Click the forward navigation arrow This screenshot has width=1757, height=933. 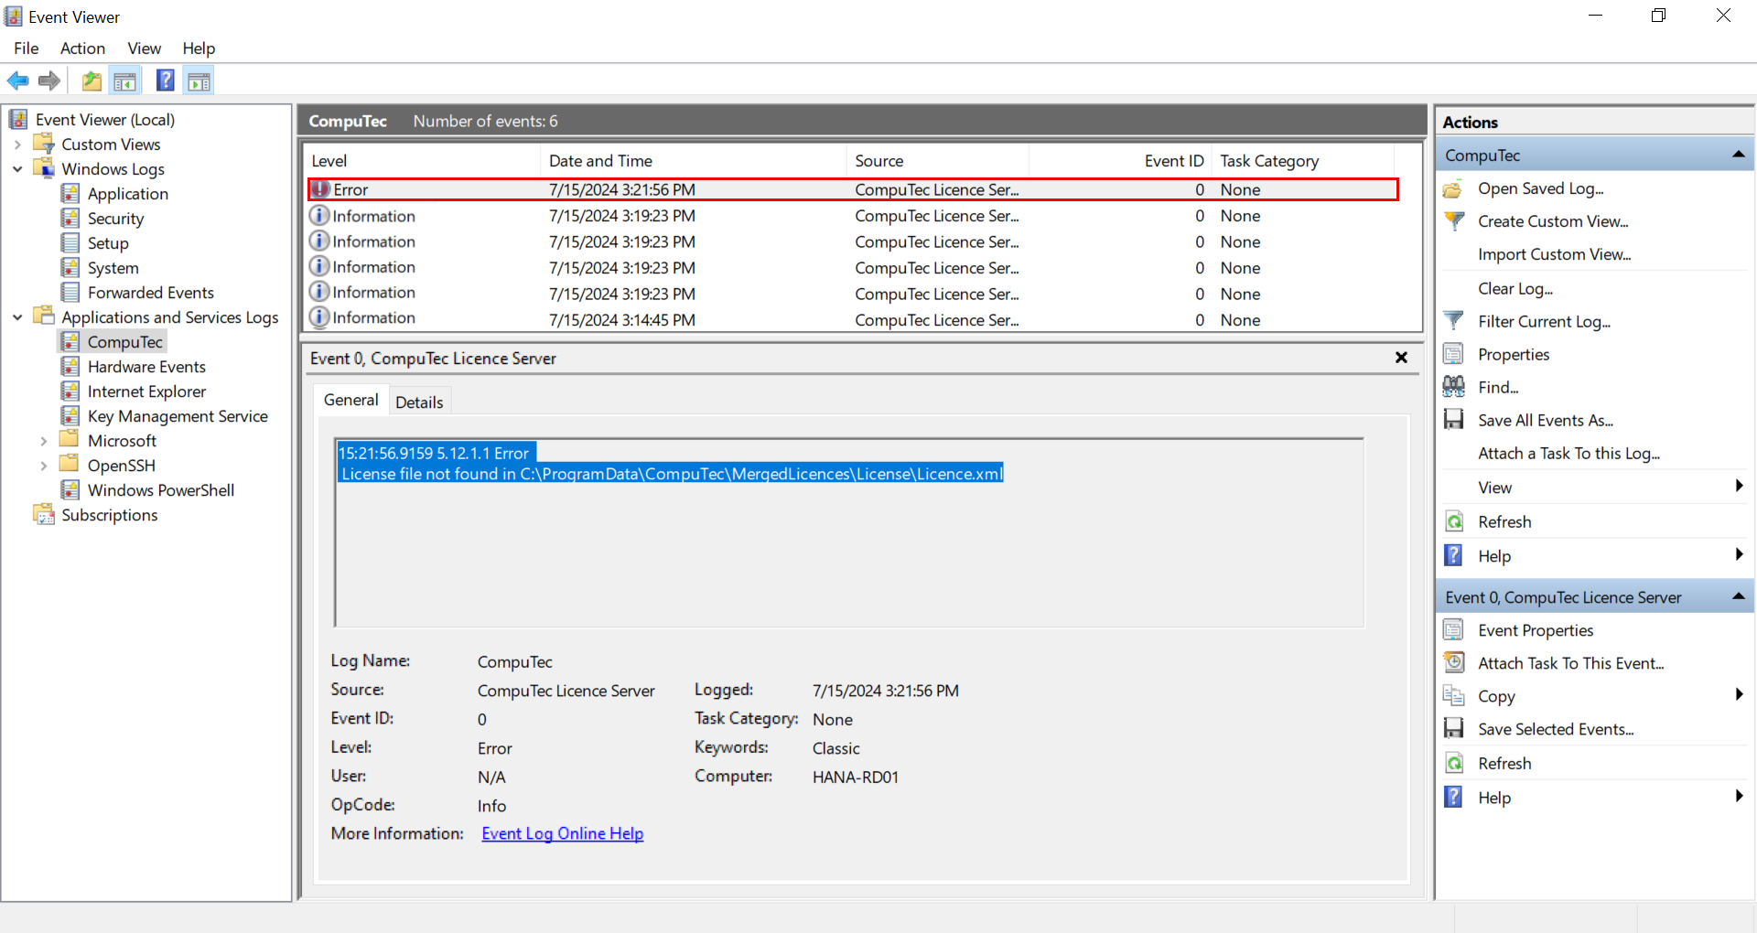pyautogui.click(x=49, y=80)
